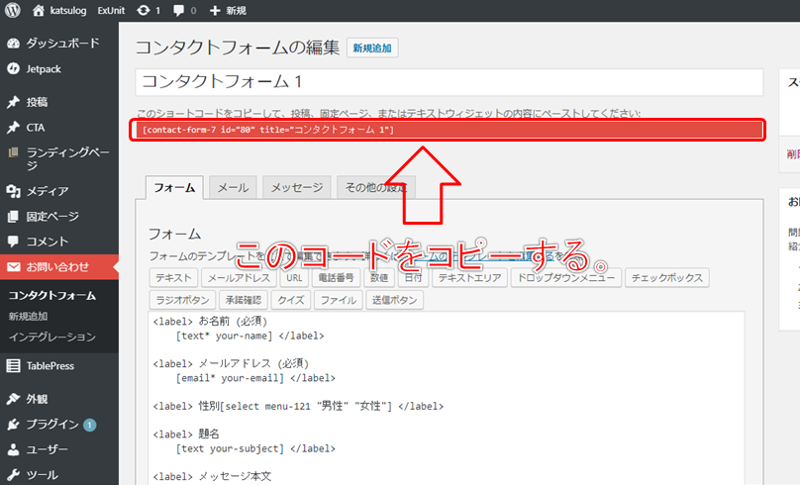Insert a 送信ボタン submit tag
Viewport: 800px width, 485px height.
click(x=394, y=300)
